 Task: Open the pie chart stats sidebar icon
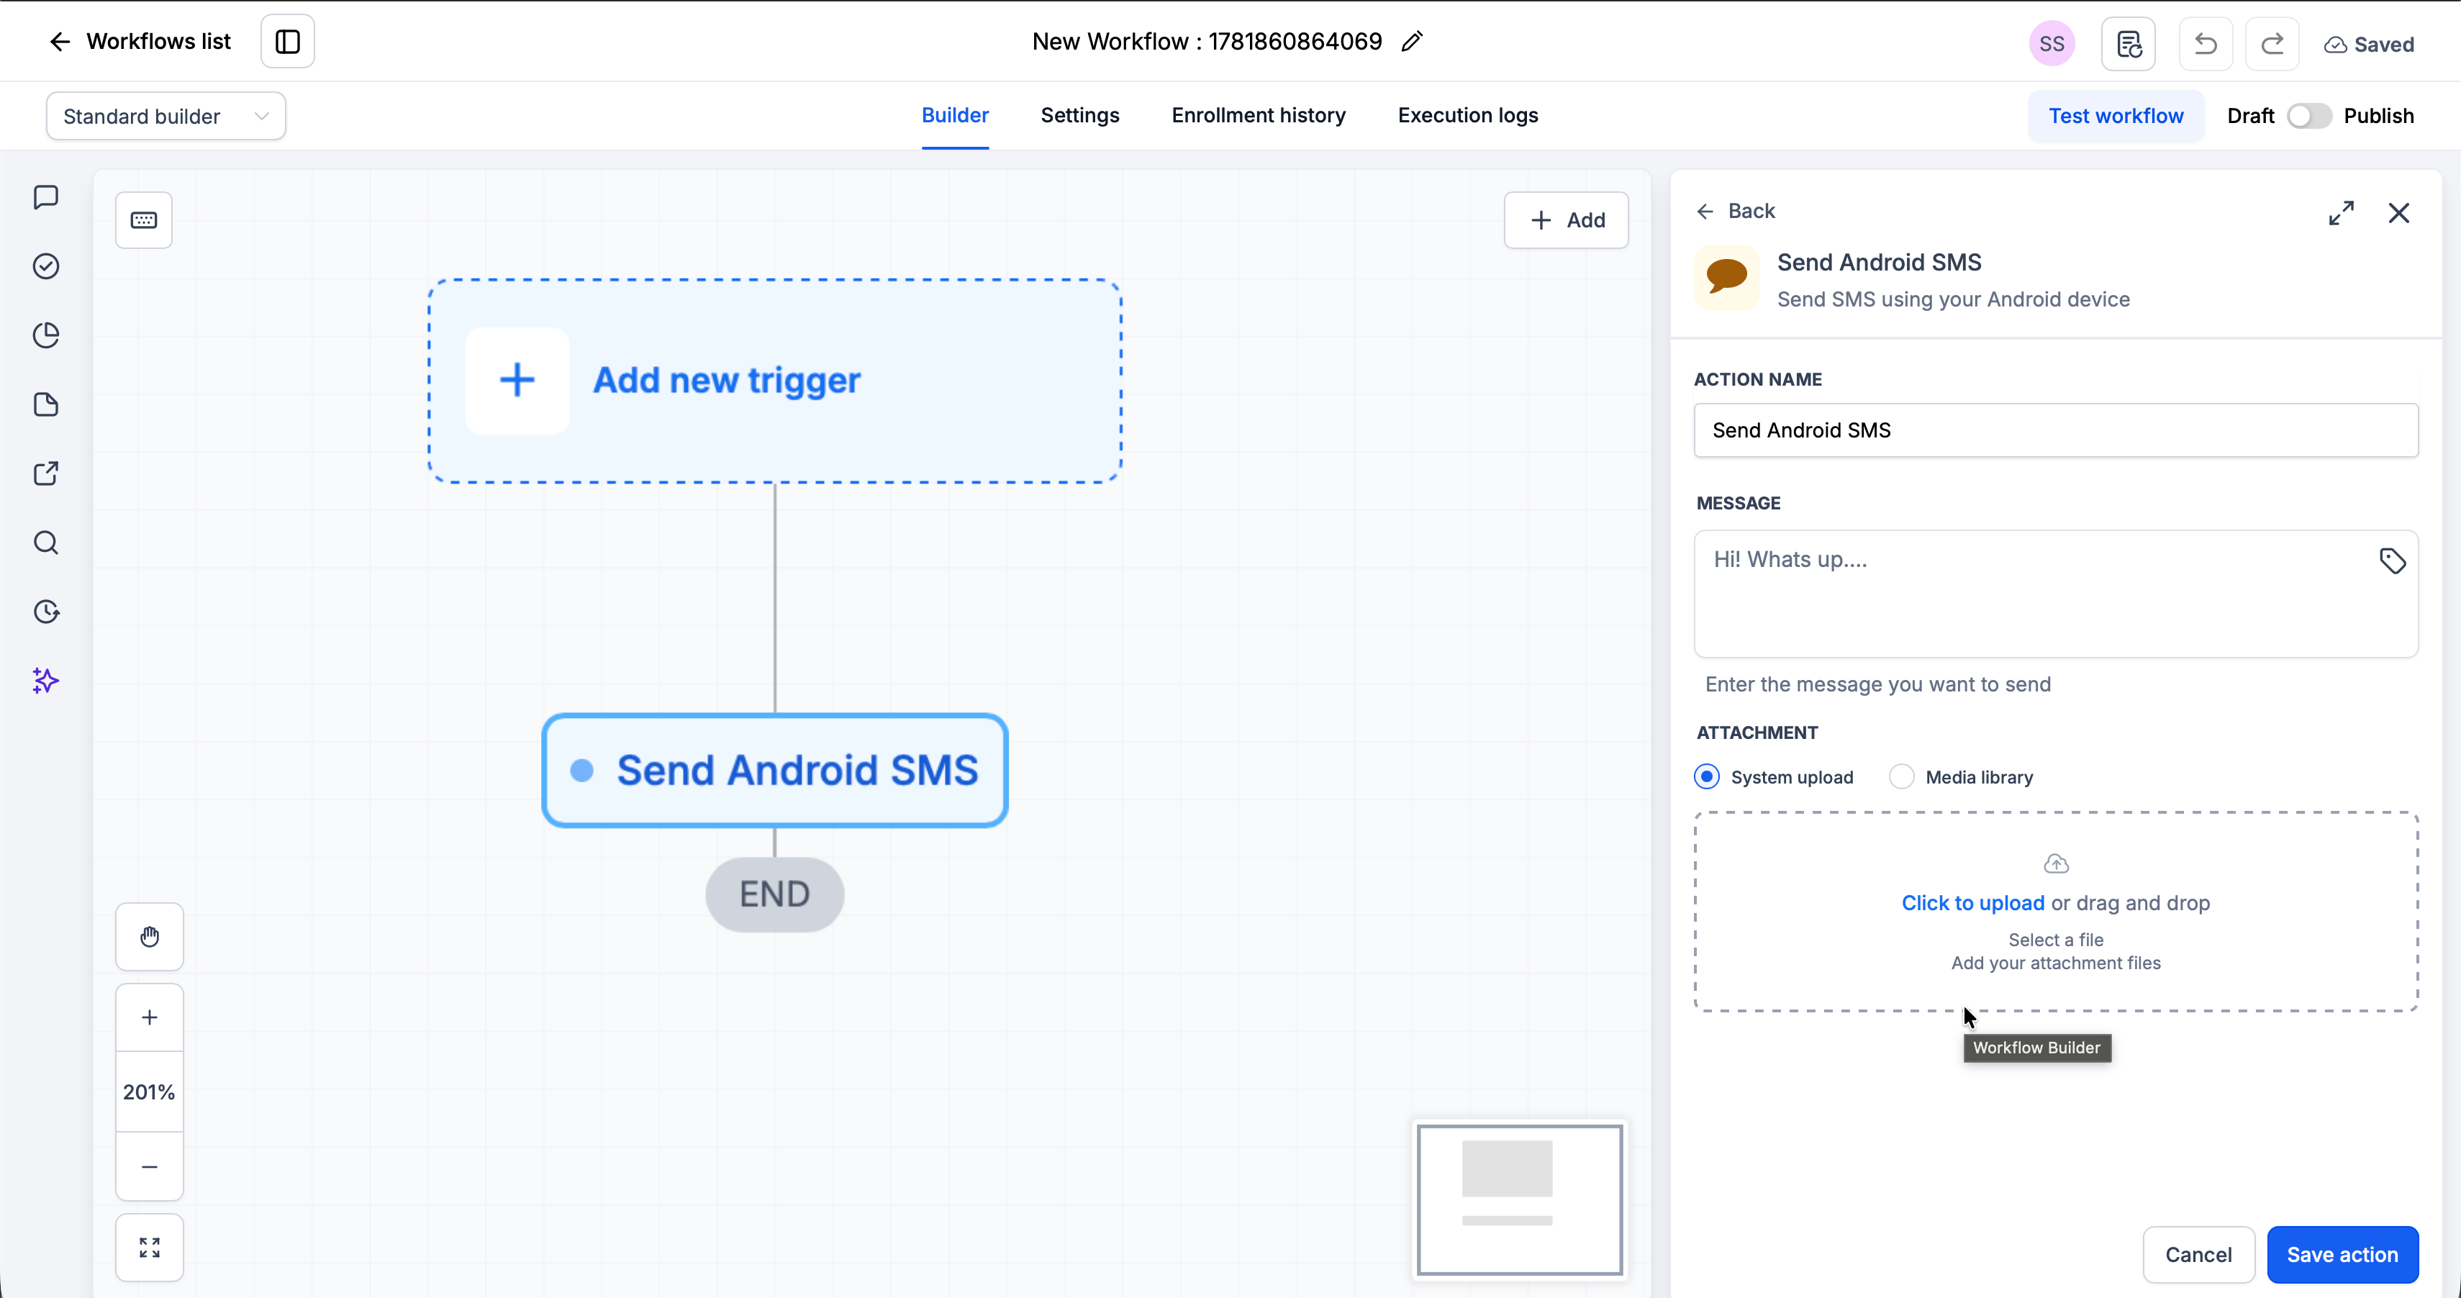(x=46, y=335)
